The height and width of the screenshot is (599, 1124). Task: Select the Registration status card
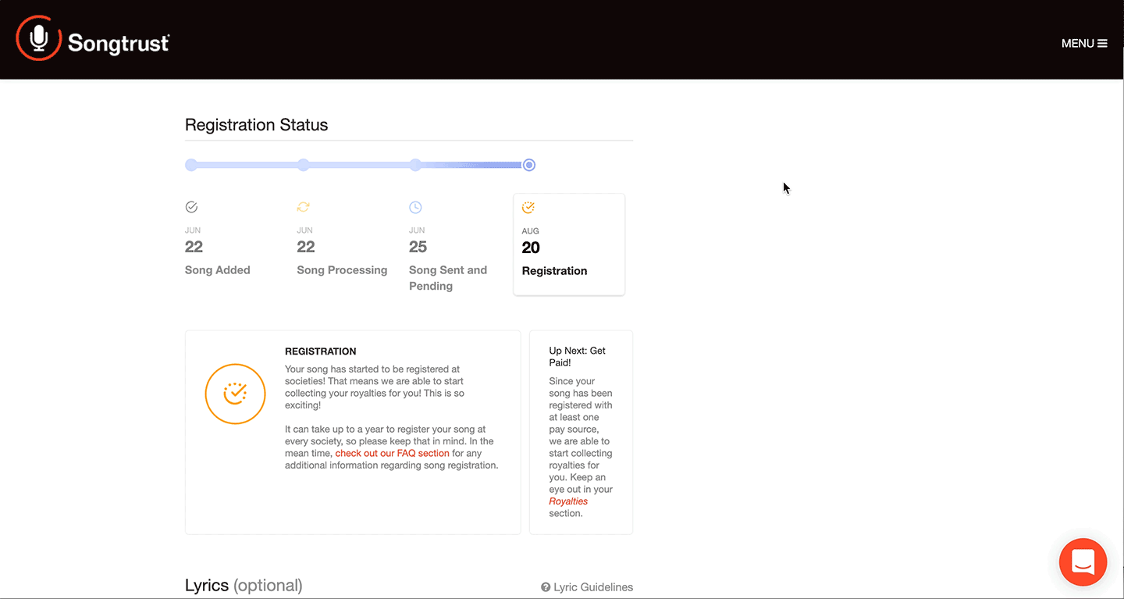point(569,244)
